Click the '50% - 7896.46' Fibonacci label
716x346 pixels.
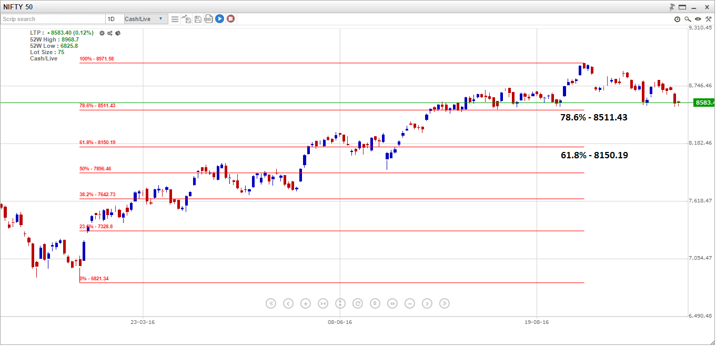coord(95,169)
